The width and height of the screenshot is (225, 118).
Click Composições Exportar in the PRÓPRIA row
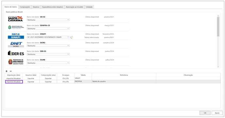(x=48, y=82)
